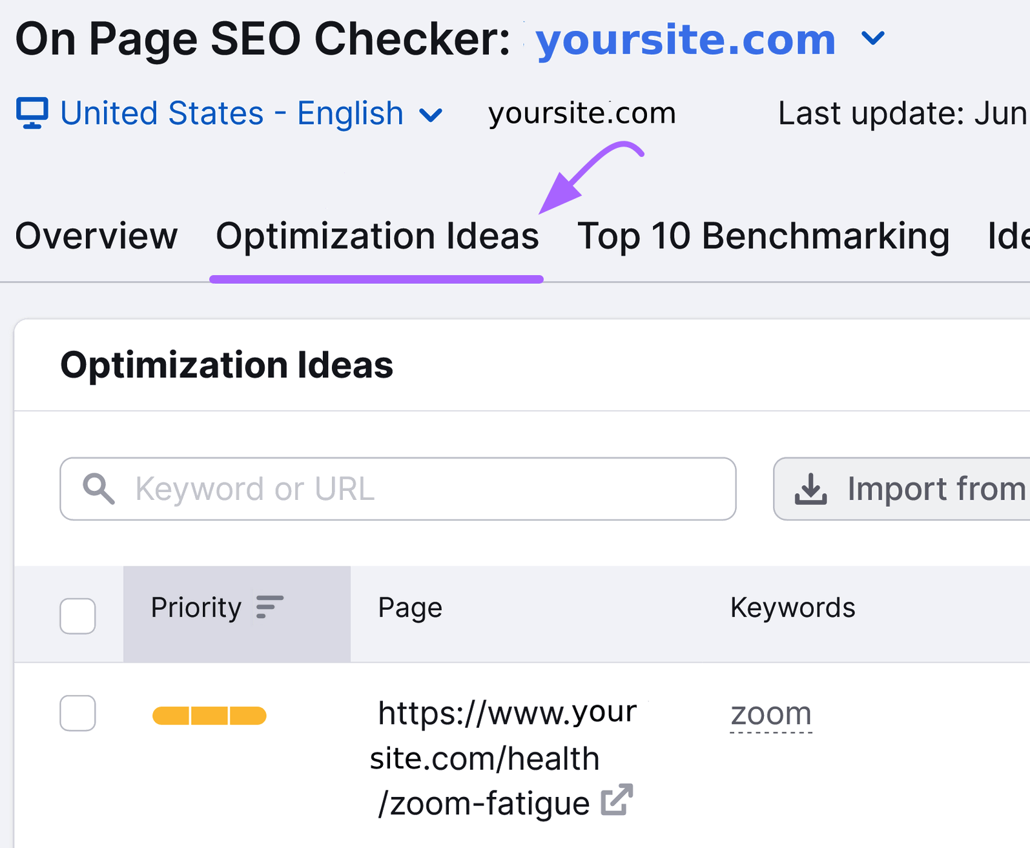Image resolution: width=1030 pixels, height=848 pixels.
Task: Switch to the Overview tab
Action: tap(96, 236)
